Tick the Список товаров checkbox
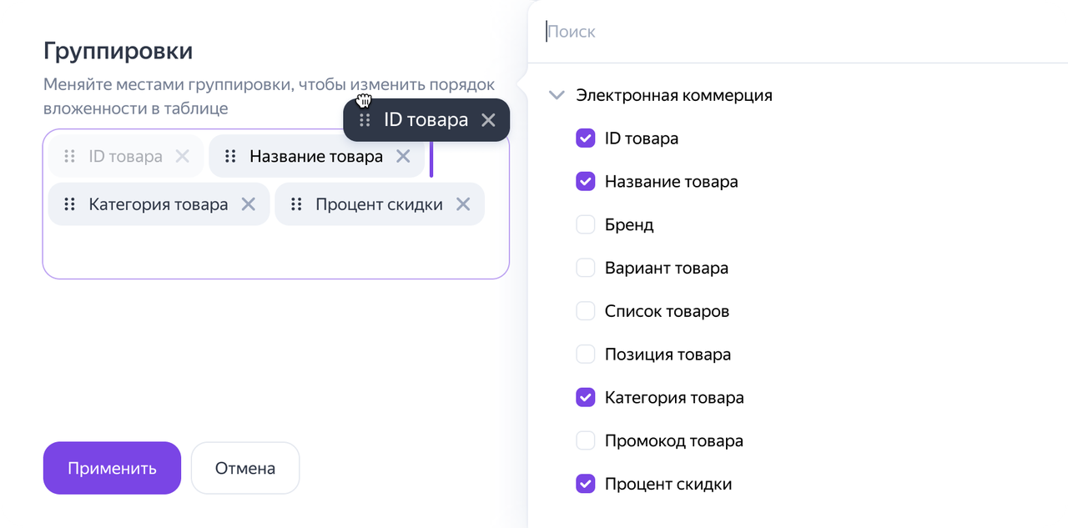The width and height of the screenshot is (1068, 528). [586, 311]
